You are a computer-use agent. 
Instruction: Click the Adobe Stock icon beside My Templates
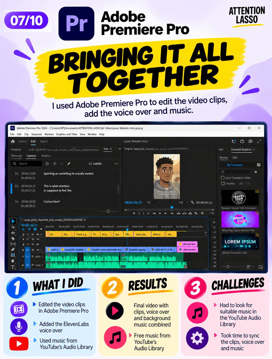[x=259, y=165]
